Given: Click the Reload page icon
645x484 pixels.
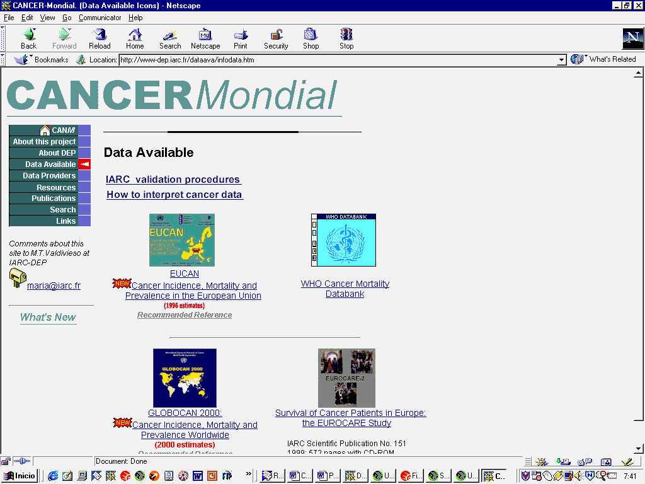Looking at the screenshot, I should click(100, 35).
